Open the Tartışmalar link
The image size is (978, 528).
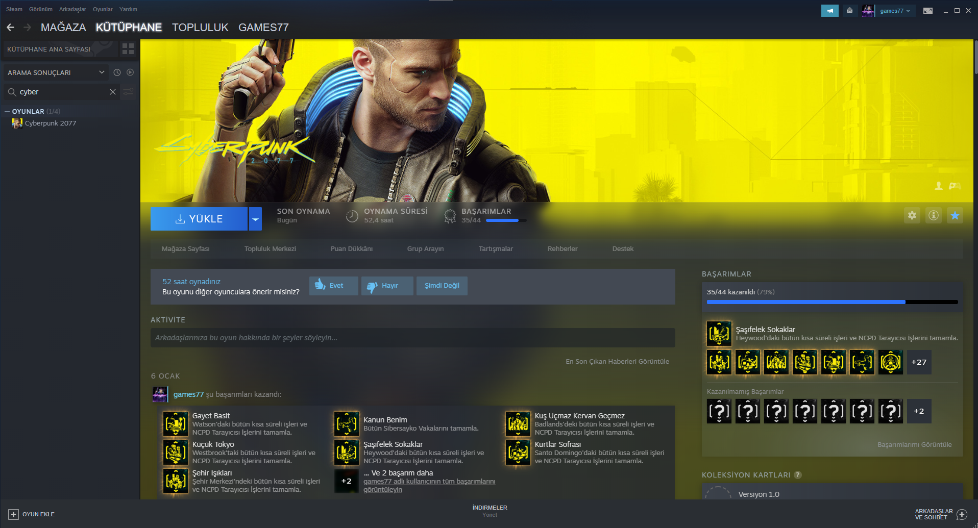tap(496, 249)
